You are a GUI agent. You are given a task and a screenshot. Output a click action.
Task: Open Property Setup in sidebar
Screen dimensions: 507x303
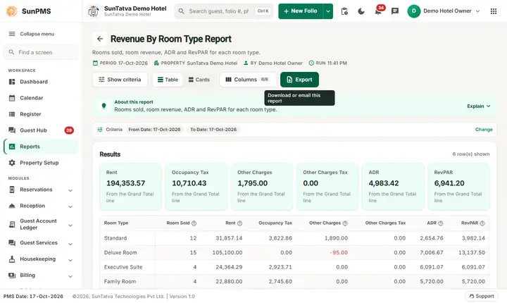coord(41,163)
